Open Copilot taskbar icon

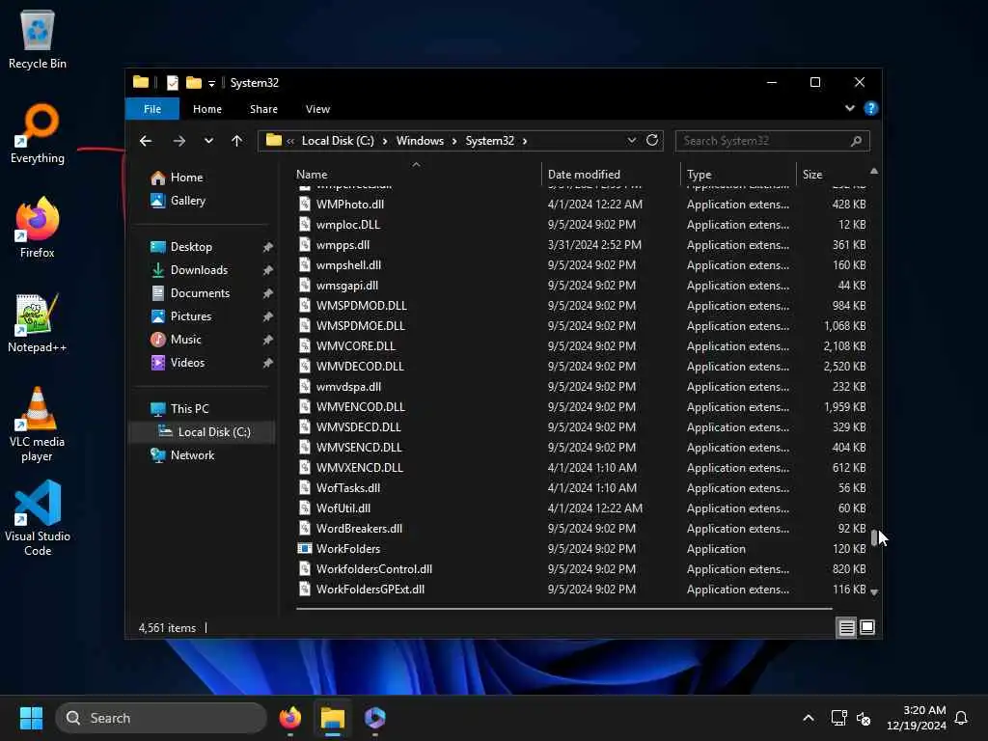point(375,718)
